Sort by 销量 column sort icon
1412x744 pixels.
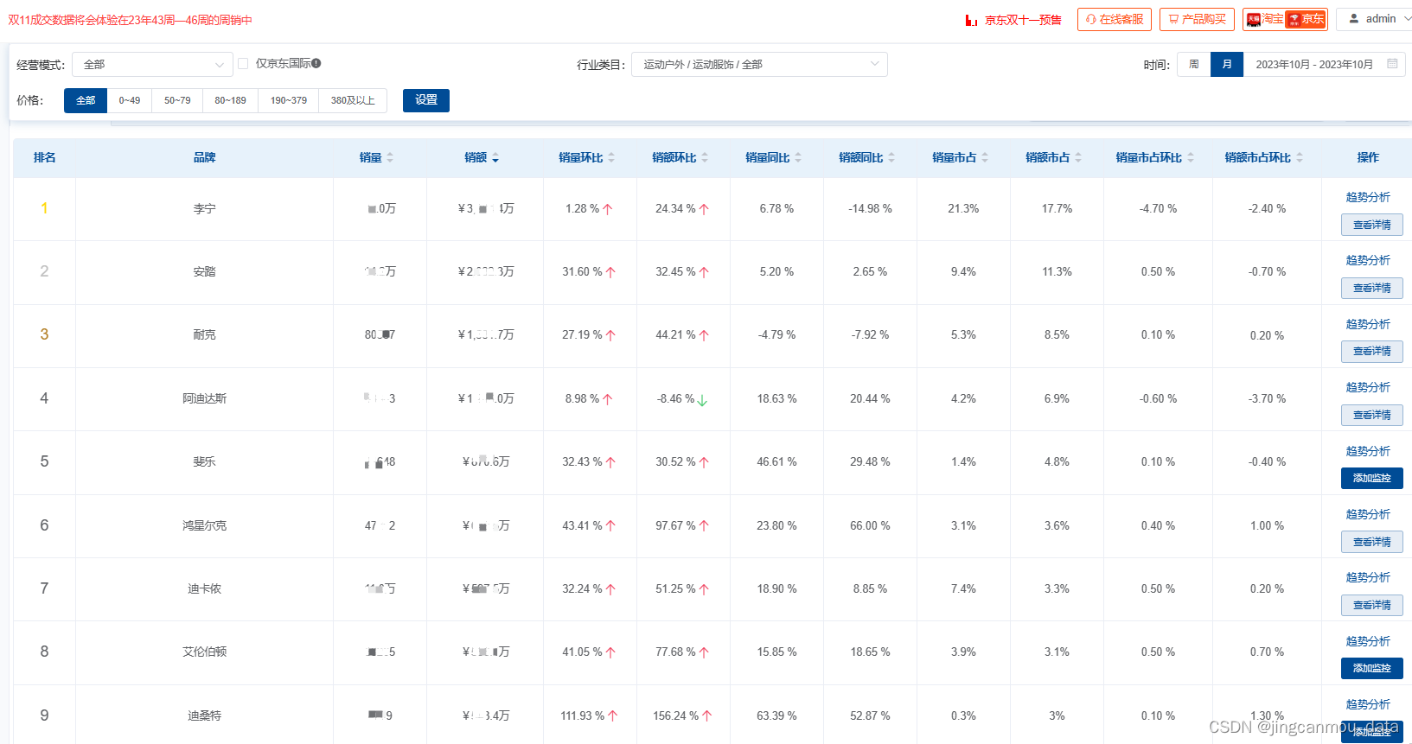coord(390,157)
